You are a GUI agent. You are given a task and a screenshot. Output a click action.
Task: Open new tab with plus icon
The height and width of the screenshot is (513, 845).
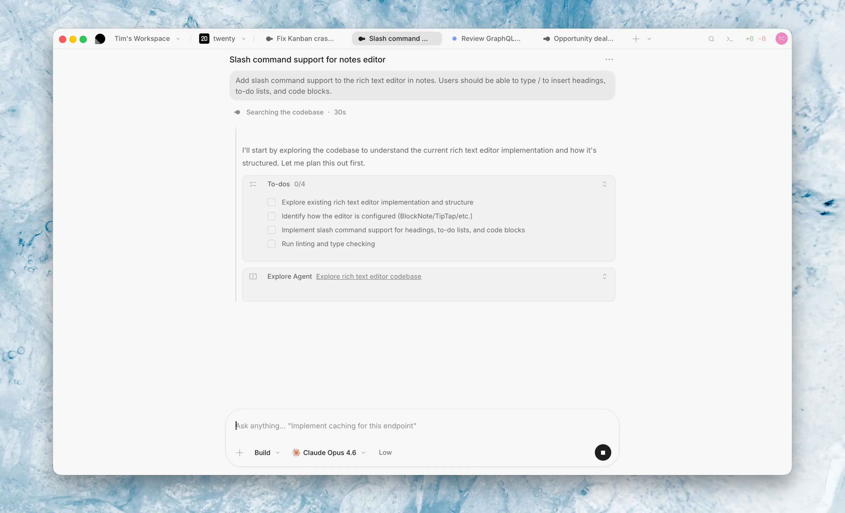(x=636, y=39)
